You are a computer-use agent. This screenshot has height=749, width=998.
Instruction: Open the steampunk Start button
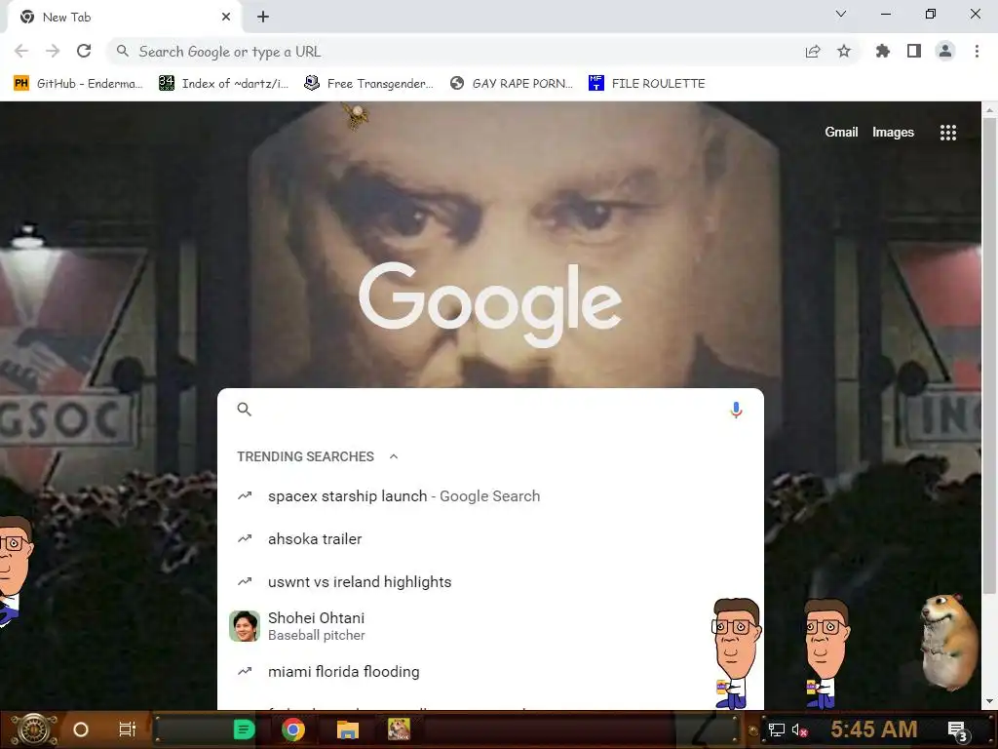pos(34,729)
